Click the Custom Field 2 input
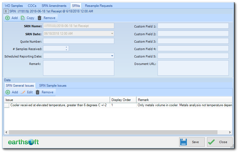This screenshot has height=153, width=239. coord(193,34)
